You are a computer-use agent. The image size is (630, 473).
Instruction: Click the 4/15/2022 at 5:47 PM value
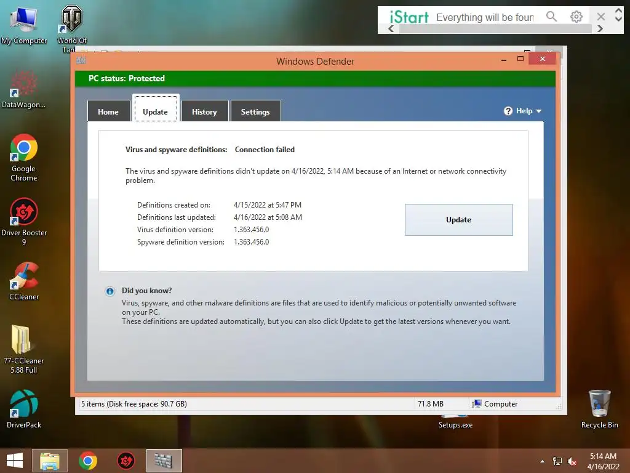tap(268, 204)
